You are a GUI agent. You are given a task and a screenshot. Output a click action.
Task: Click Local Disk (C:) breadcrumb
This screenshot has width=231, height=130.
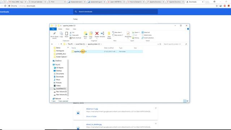(80, 44)
